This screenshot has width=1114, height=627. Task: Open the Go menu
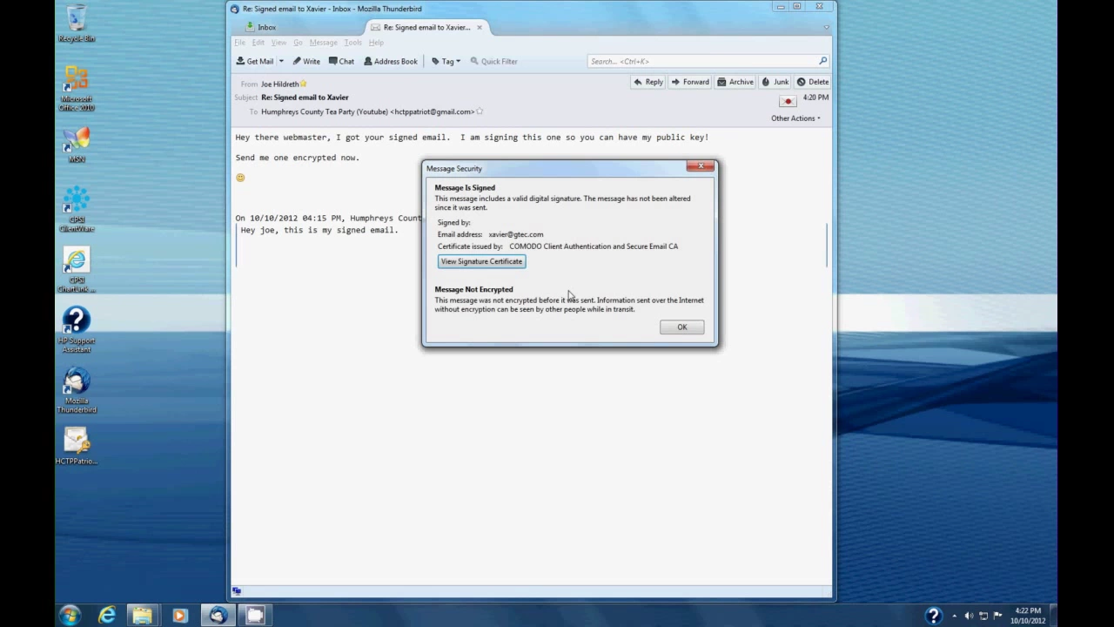[x=298, y=42]
